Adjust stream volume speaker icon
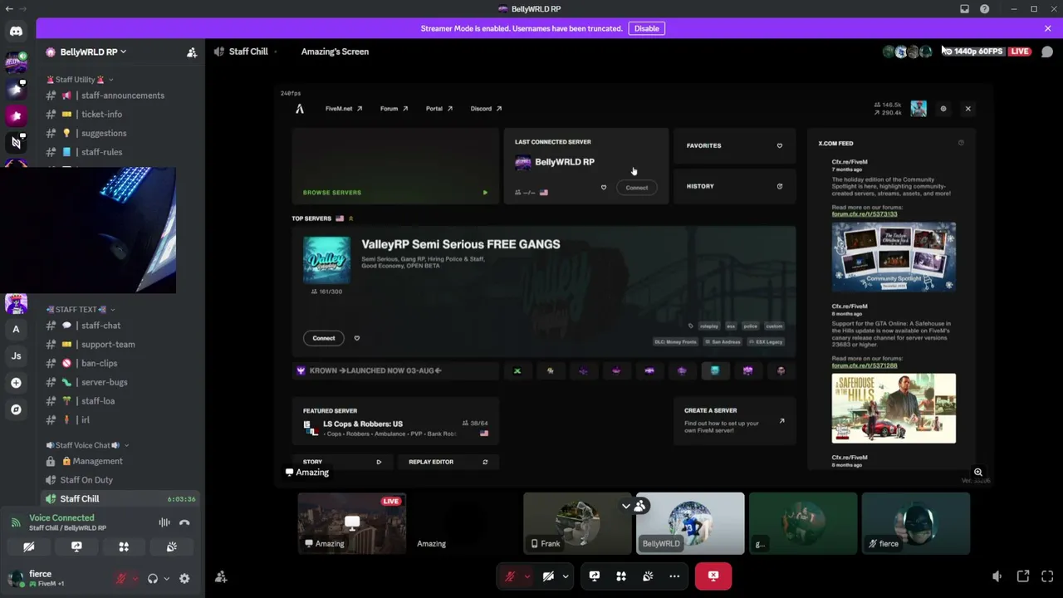 (x=997, y=576)
